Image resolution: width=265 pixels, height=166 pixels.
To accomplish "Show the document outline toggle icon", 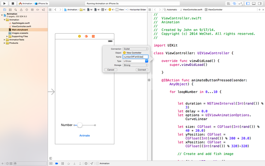I will point(51,158).
